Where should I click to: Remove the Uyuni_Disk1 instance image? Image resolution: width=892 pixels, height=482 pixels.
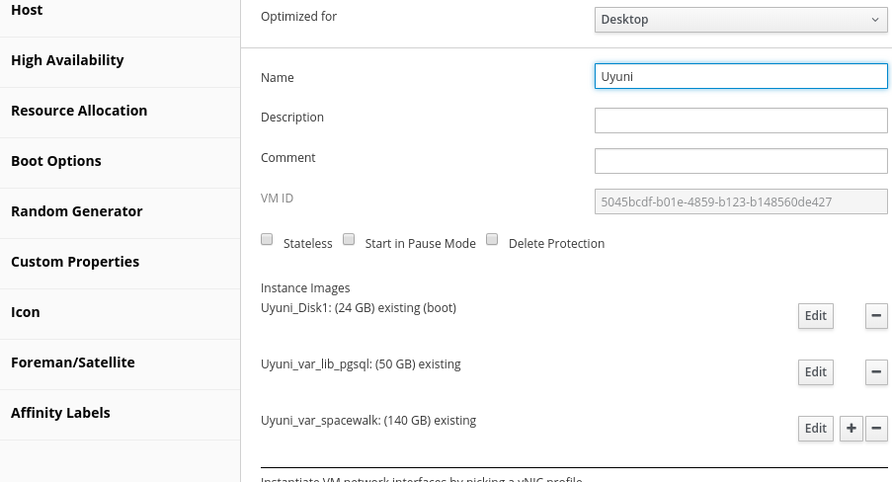(876, 316)
